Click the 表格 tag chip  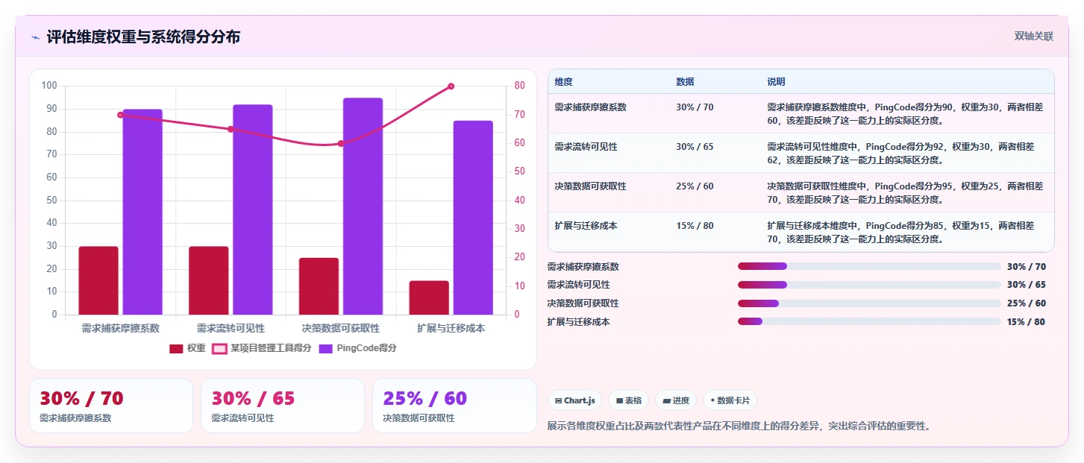629,400
